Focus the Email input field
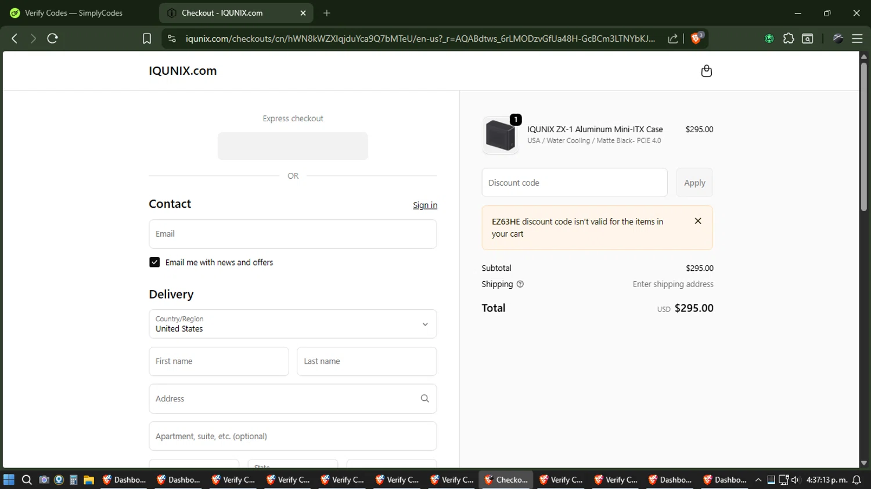 [x=293, y=234]
